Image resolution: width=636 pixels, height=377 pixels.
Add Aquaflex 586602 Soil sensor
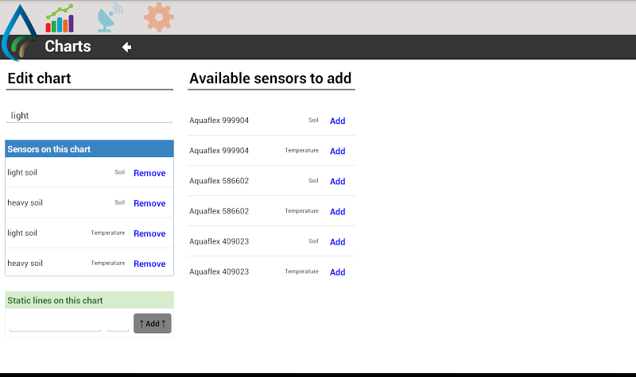(337, 181)
